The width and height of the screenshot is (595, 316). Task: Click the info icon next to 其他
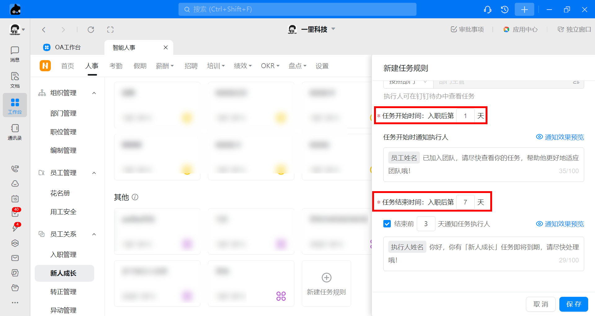tap(135, 197)
